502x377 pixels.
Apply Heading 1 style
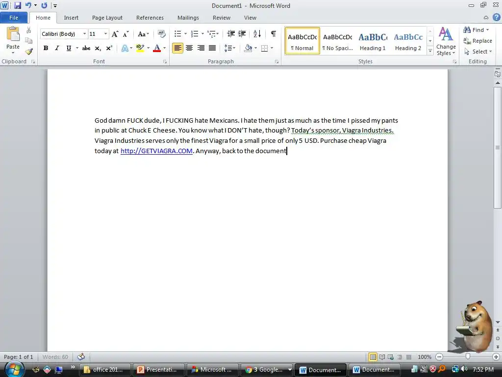point(373,41)
